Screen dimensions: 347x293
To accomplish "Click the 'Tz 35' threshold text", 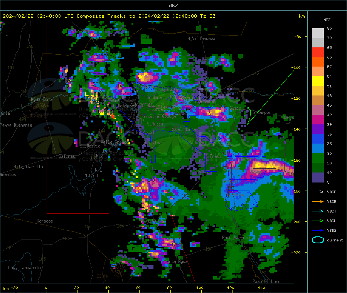I will [x=208, y=16].
